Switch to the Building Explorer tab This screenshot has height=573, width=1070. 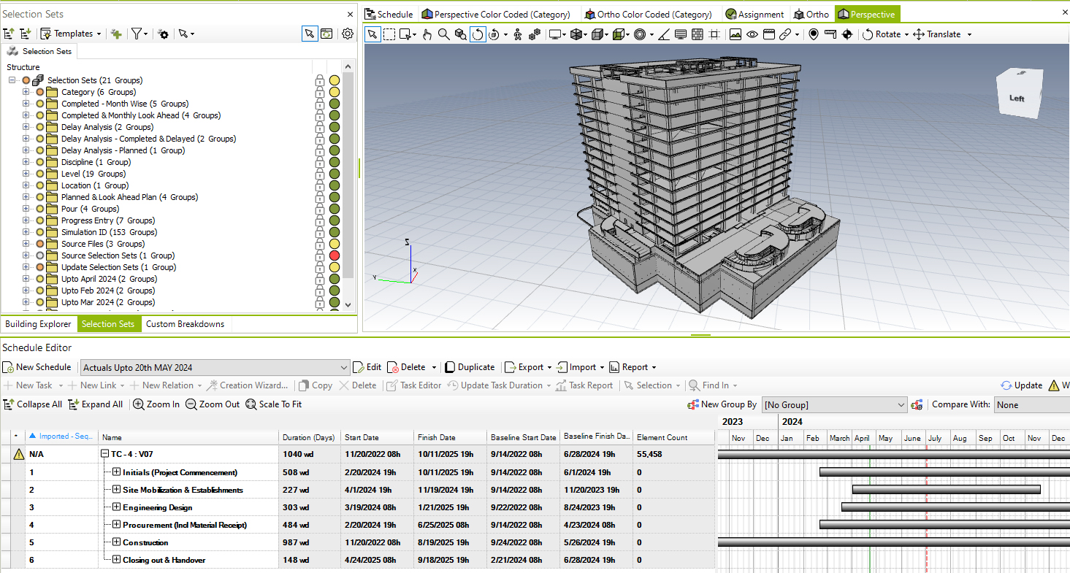[x=39, y=324]
